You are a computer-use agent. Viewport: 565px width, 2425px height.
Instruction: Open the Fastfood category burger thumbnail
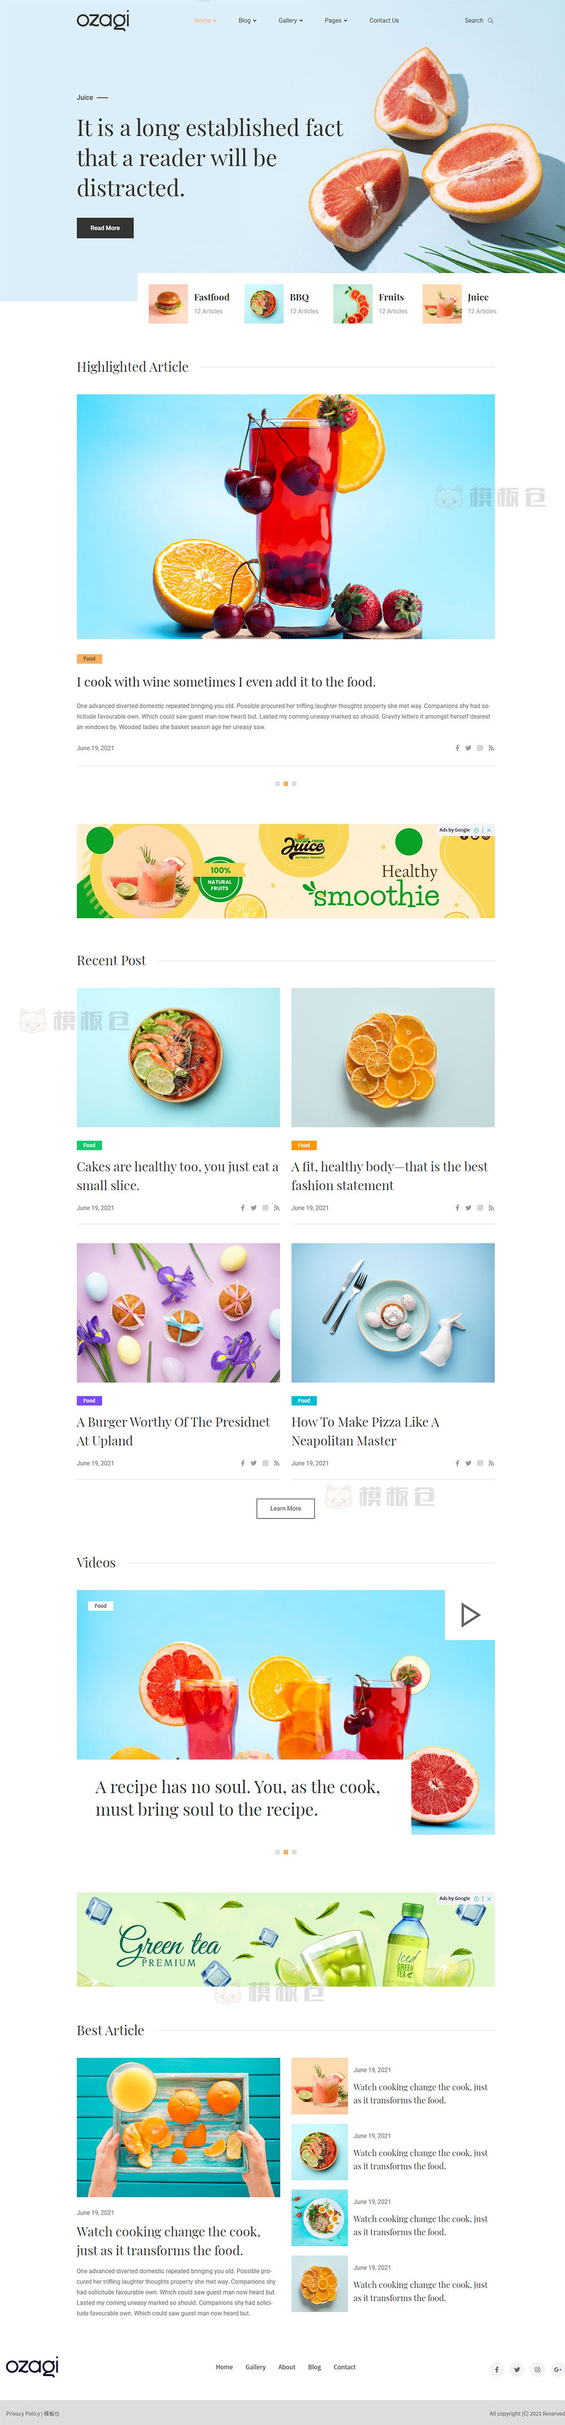pyautogui.click(x=168, y=304)
